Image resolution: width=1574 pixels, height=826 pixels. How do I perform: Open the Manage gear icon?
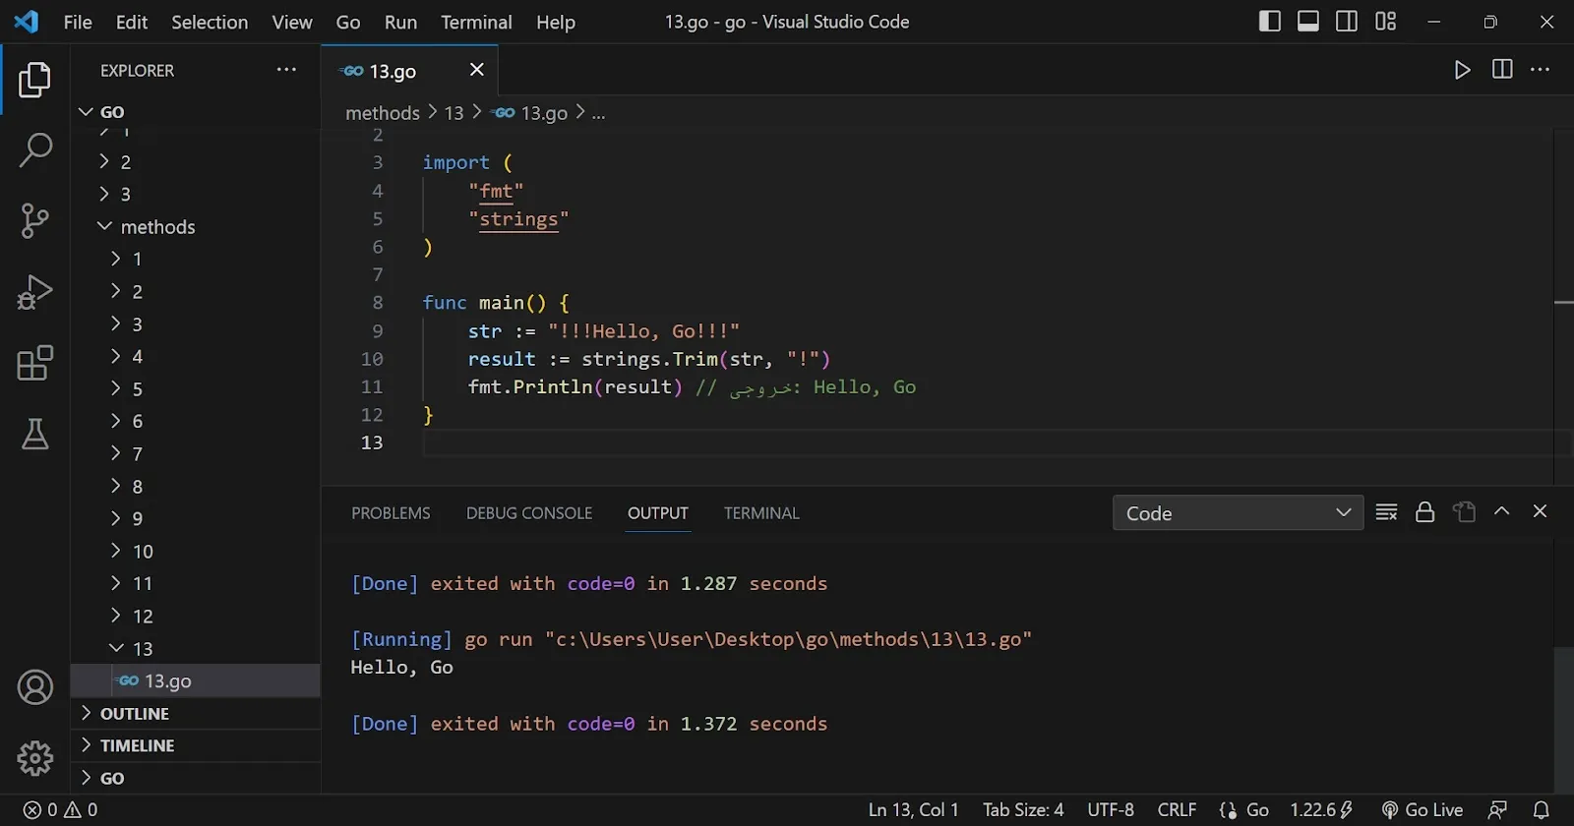(35, 758)
